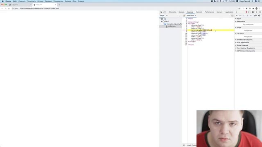Open the Справка menu

pyautogui.click(x=81, y=1)
